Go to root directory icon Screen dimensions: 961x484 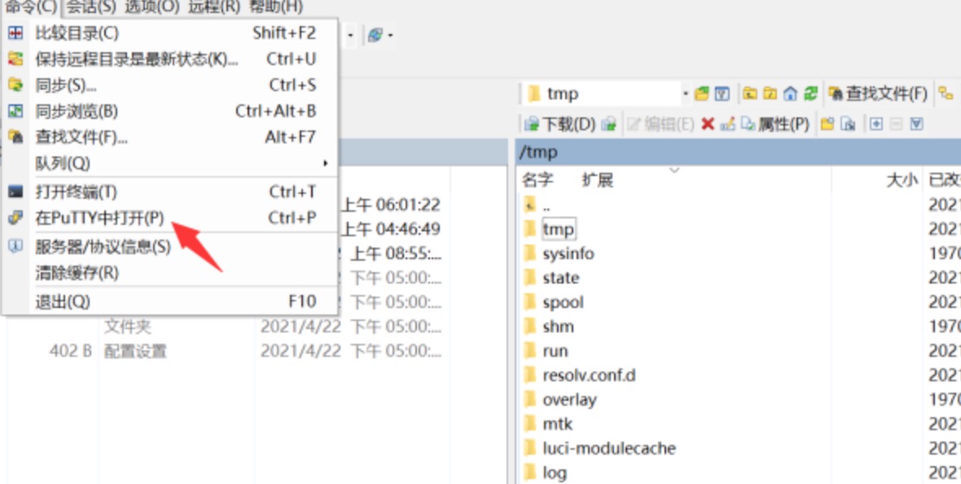point(770,94)
